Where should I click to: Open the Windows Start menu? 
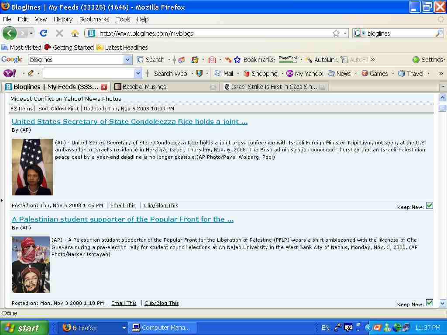[23, 328]
